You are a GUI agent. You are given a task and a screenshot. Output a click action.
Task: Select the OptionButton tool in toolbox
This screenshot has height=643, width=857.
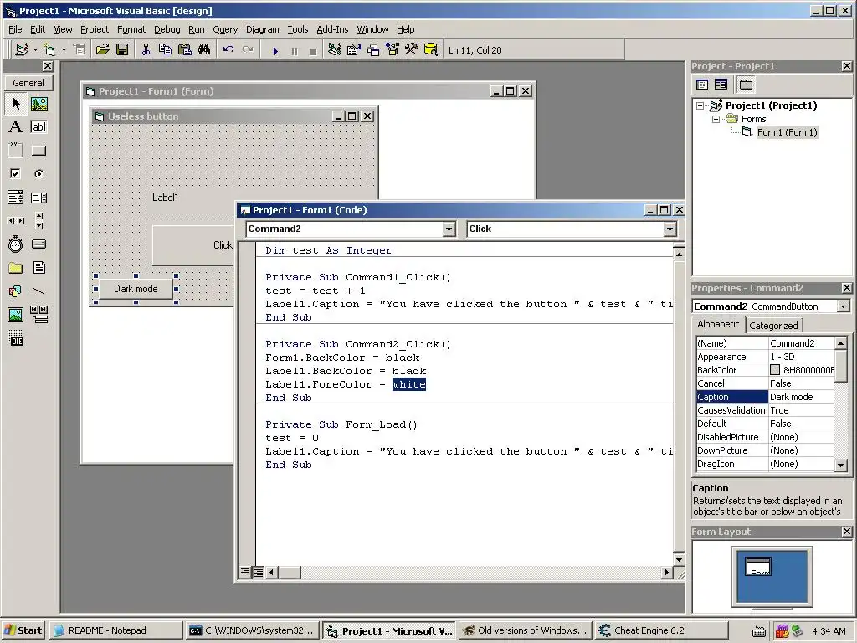(x=38, y=174)
